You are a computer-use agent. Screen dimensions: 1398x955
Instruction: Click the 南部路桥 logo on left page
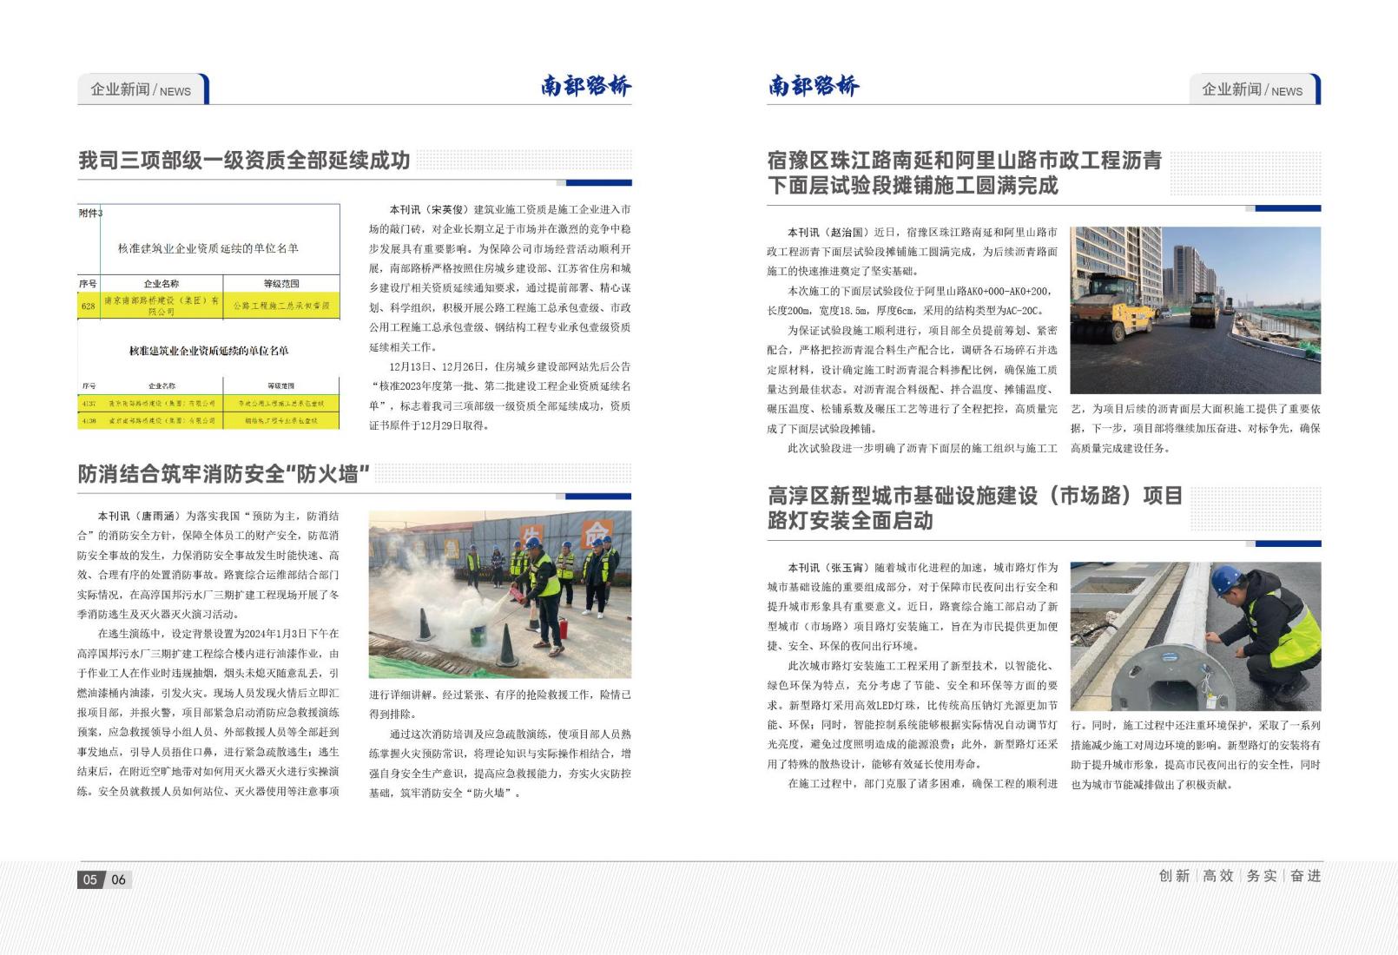tap(586, 85)
